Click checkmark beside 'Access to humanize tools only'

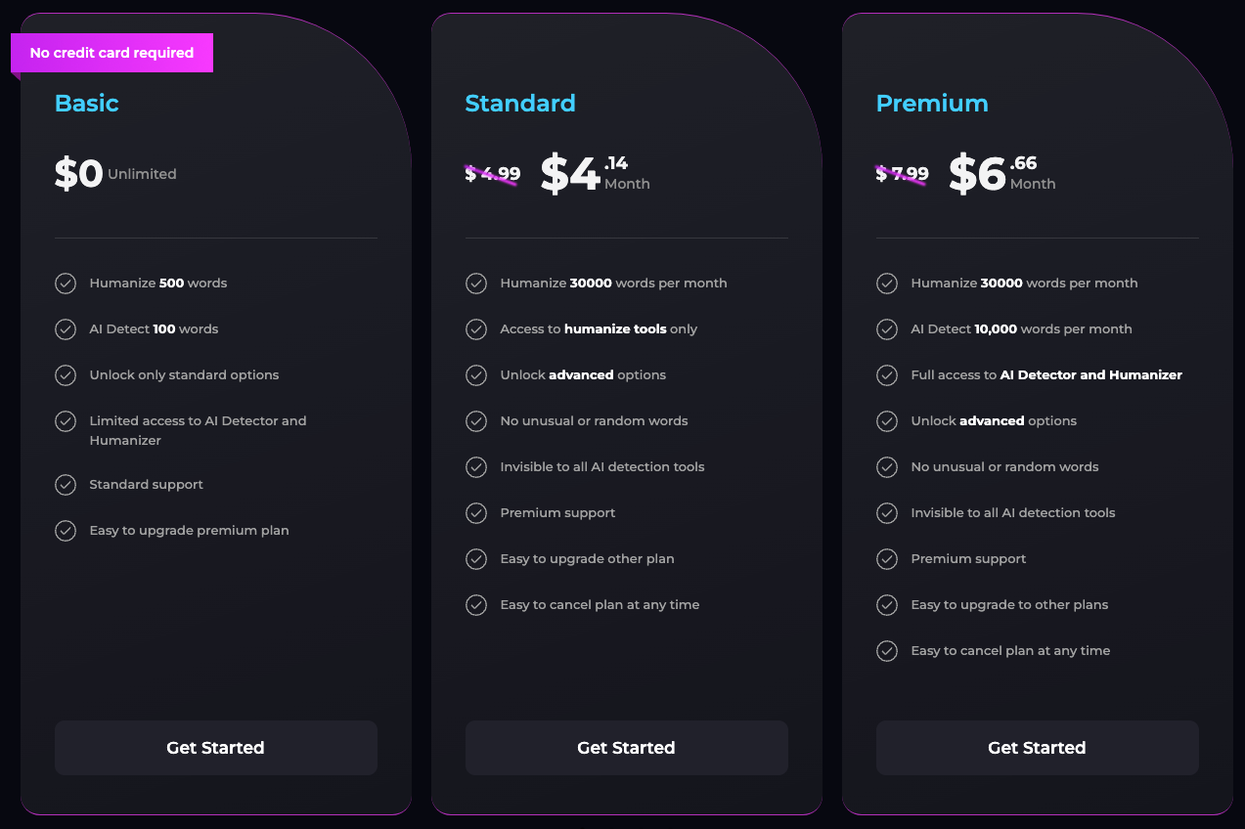click(476, 329)
